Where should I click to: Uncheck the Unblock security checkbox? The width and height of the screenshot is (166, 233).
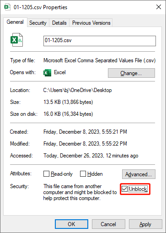click(x=124, y=189)
